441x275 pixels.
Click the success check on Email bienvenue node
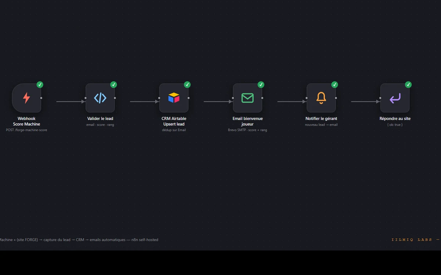261,85
